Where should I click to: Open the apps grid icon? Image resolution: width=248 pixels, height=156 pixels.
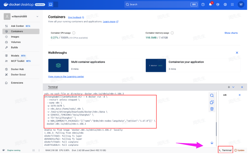(x=232, y=5)
